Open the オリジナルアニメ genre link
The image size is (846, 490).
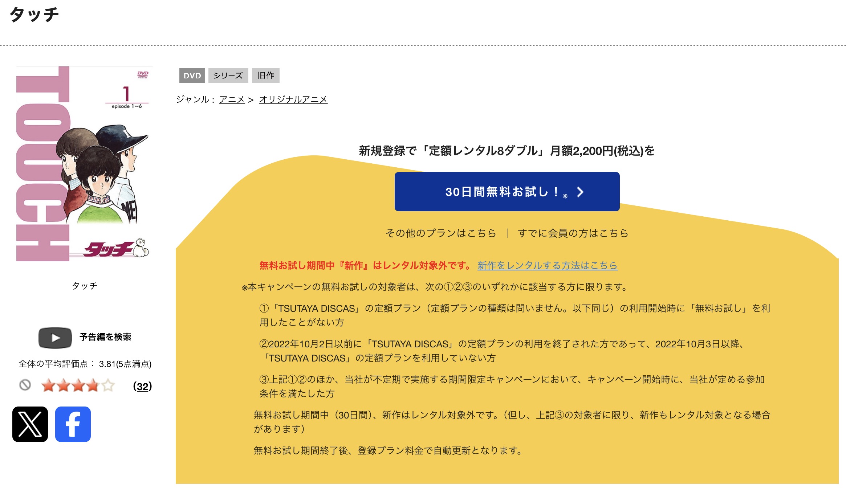point(293,99)
